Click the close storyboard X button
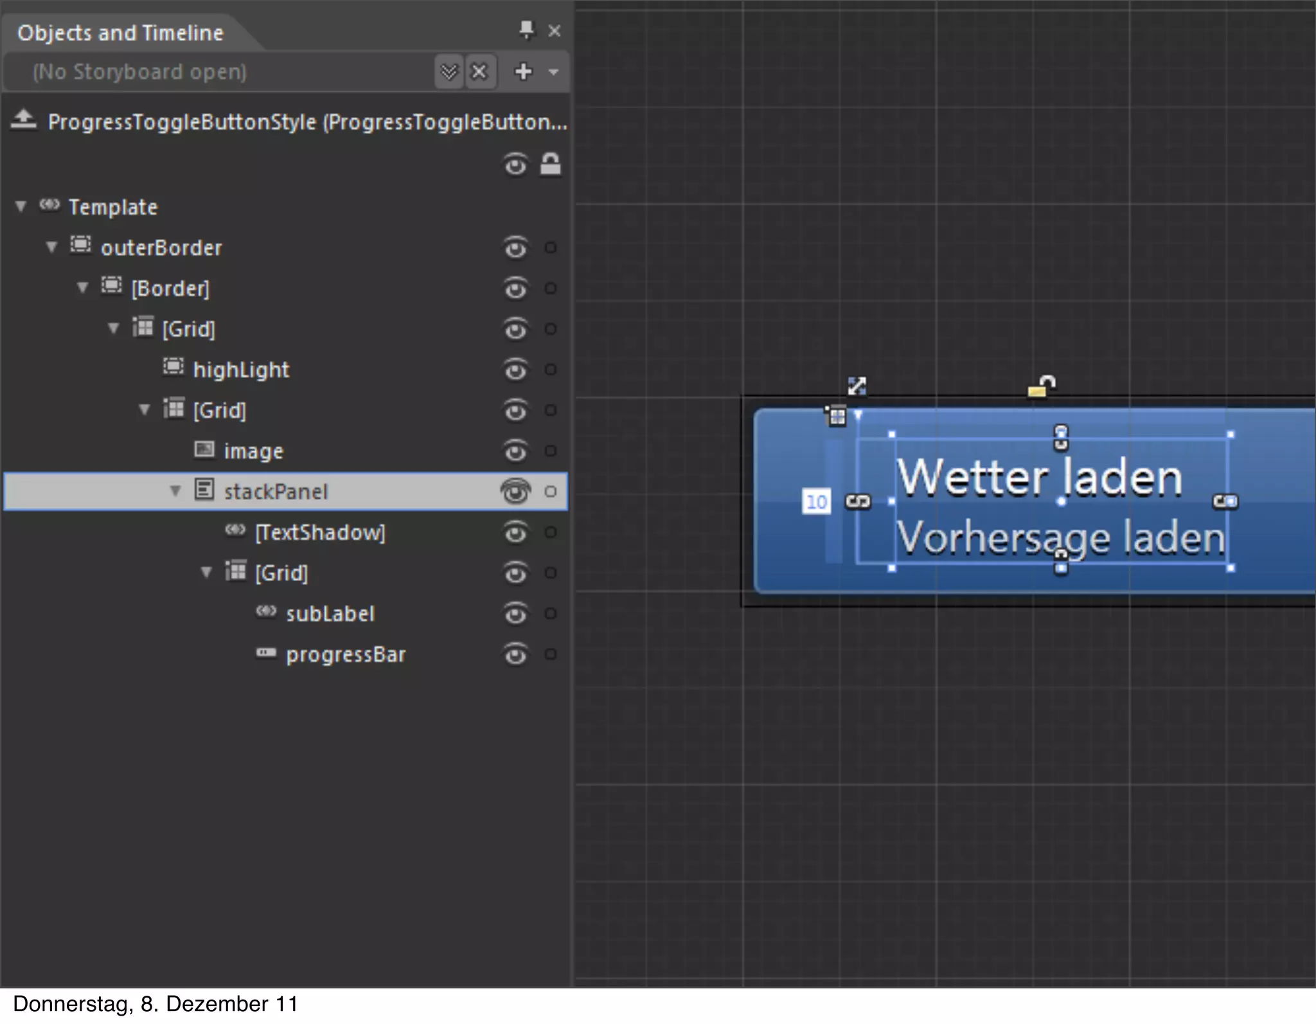This screenshot has height=1024, width=1316. click(x=479, y=71)
